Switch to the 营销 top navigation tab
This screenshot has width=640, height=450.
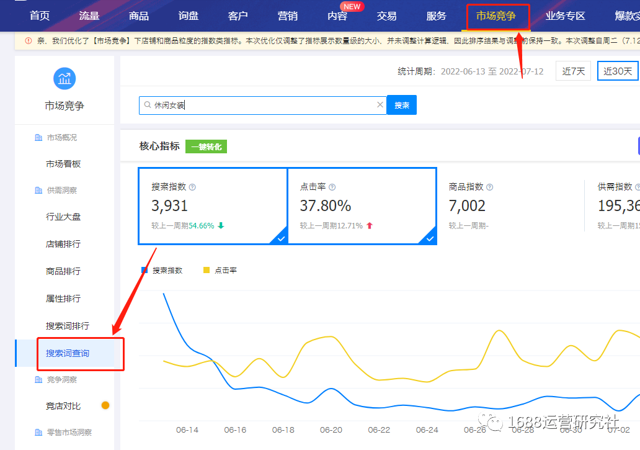(x=287, y=16)
